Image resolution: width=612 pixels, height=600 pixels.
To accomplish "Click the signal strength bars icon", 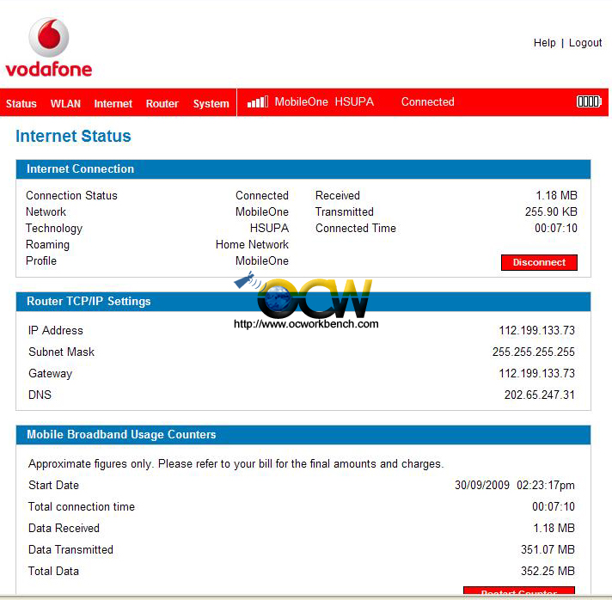I will click(258, 102).
